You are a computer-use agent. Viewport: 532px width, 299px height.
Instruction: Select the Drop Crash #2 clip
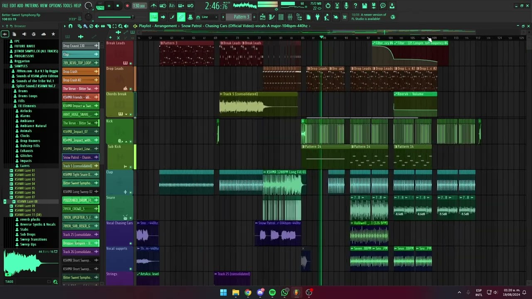pos(81,80)
